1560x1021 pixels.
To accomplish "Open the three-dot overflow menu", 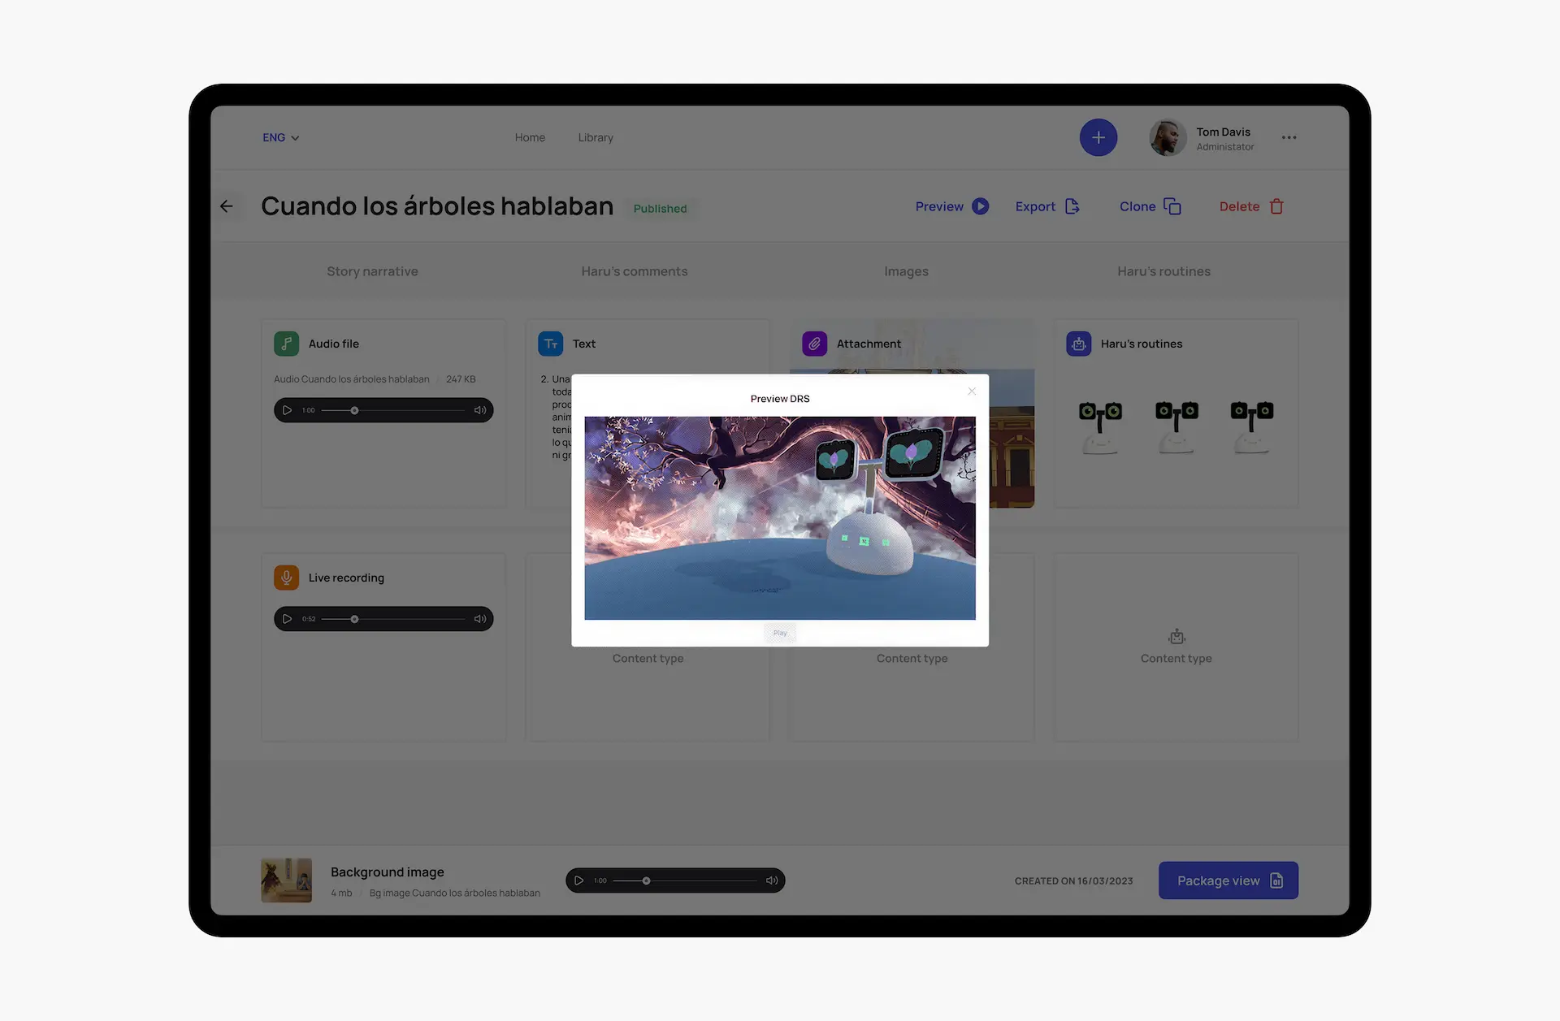I will click(x=1289, y=137).
